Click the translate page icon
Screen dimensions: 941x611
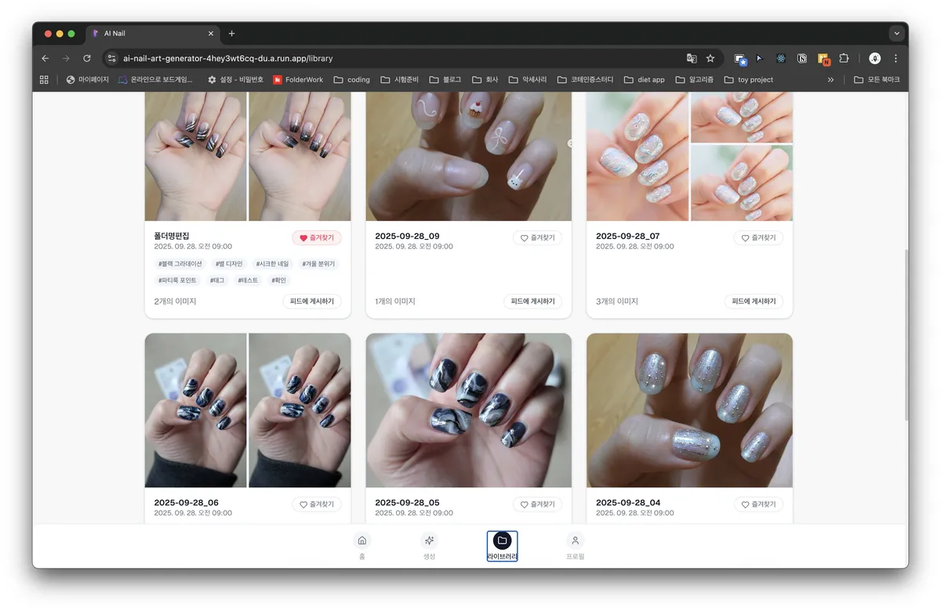692,58
